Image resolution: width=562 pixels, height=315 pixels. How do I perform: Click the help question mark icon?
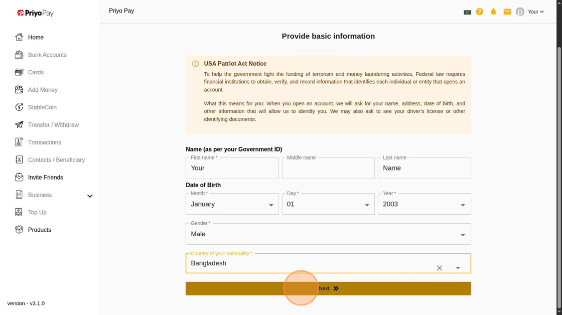point(480,12)
